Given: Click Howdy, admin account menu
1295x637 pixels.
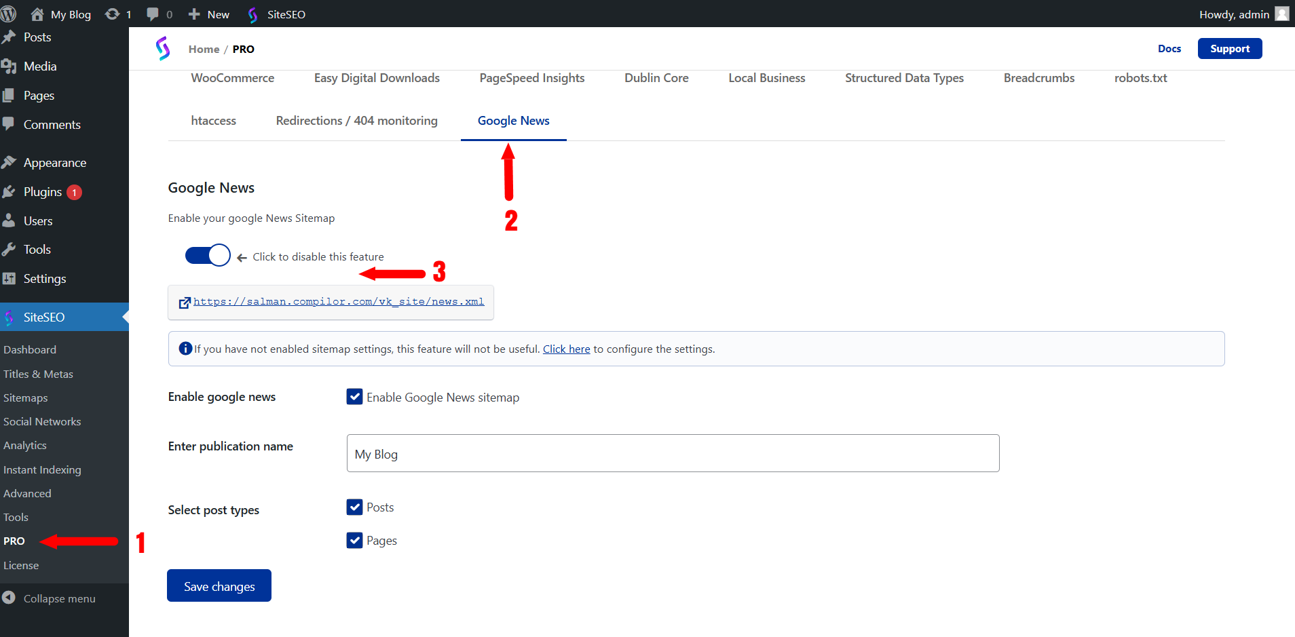Looking at the screenshot, I should pyautogui.click(x=1243, y=14).
